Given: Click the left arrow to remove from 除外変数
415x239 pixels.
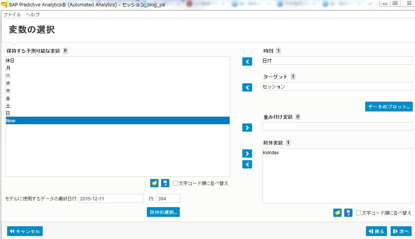Looking at the screenshot, I should [x=247, y=164].
